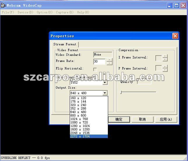The width and height of the screenshot is (188, 161).
Task: Choose highlighted 2272 x 1704 output size
Action: [x=89, y=136]
